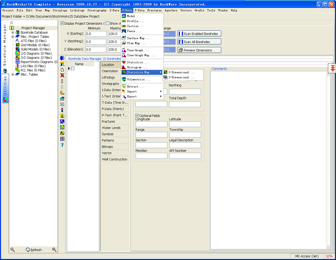Click the Project Manager info icon

coord(12,28)
